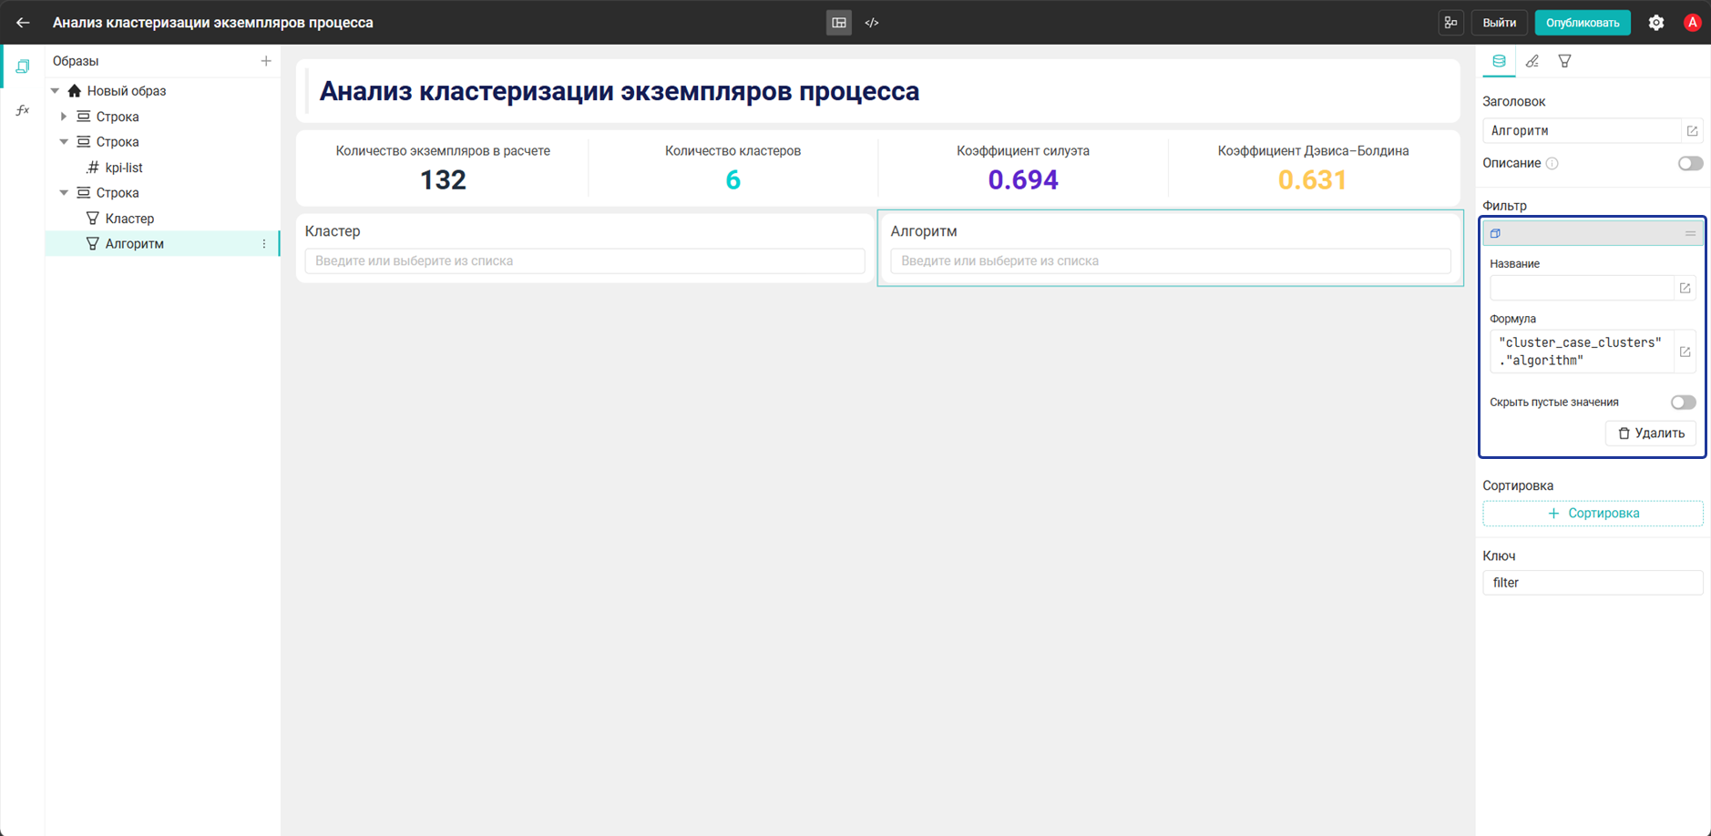Click the Опубликовать button
This screenshot has height=836, width=1711.
(x=1583, y=23)
